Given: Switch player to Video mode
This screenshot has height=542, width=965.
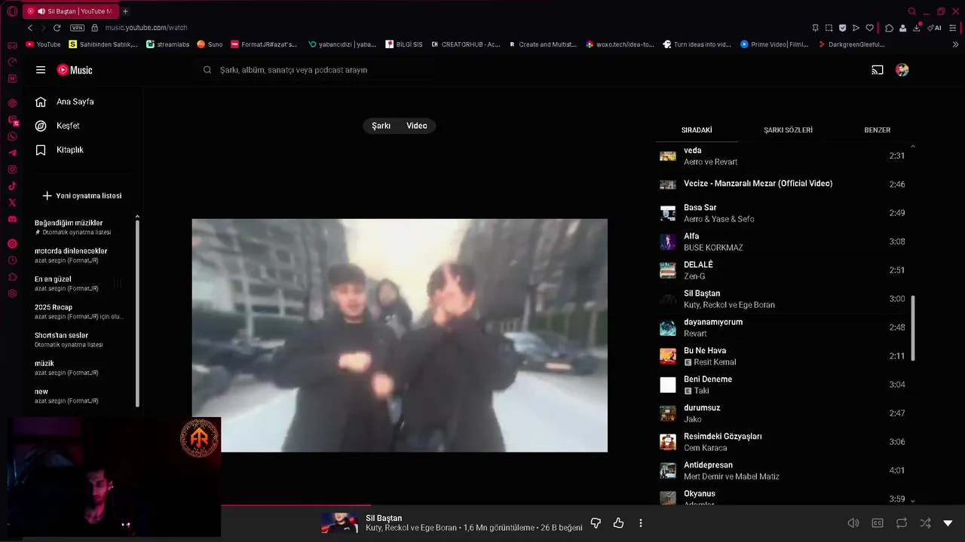Looking at the screenshot, I should coord(417,126).
